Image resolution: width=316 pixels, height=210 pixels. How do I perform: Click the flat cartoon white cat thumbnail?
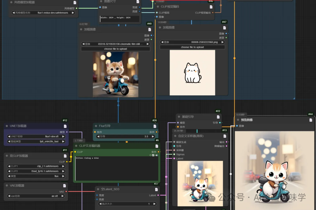(192, 73)
